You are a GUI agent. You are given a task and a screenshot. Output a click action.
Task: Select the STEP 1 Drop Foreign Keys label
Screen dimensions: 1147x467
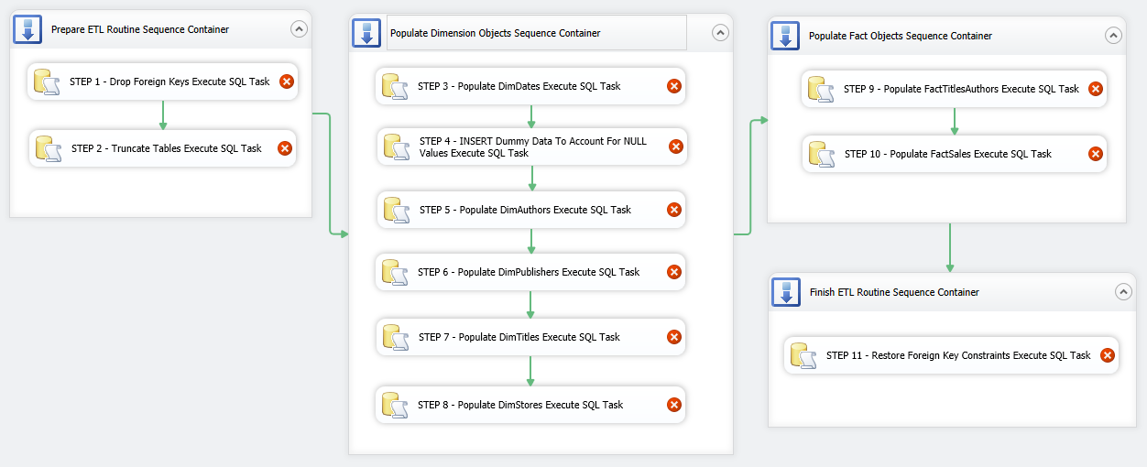click(x=169, y=81)
